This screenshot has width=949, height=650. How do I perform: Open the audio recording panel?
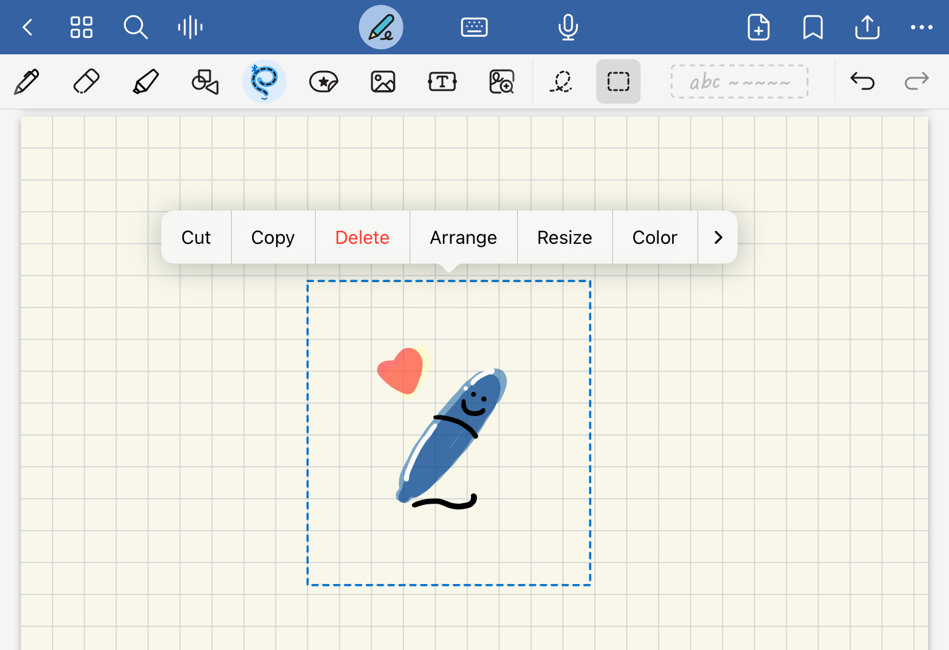190,27
